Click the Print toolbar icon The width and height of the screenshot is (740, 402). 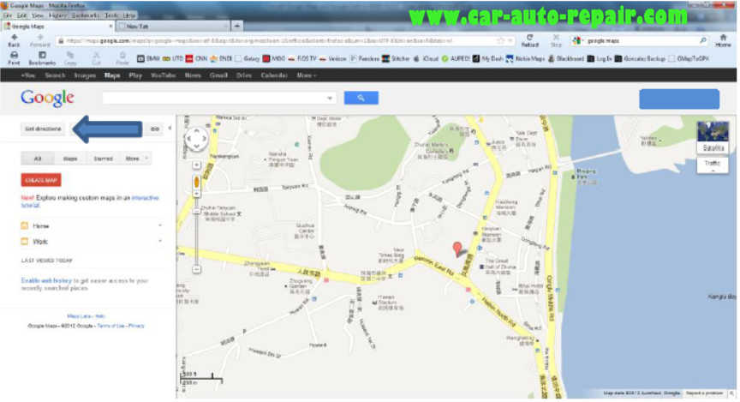point(15,58)
